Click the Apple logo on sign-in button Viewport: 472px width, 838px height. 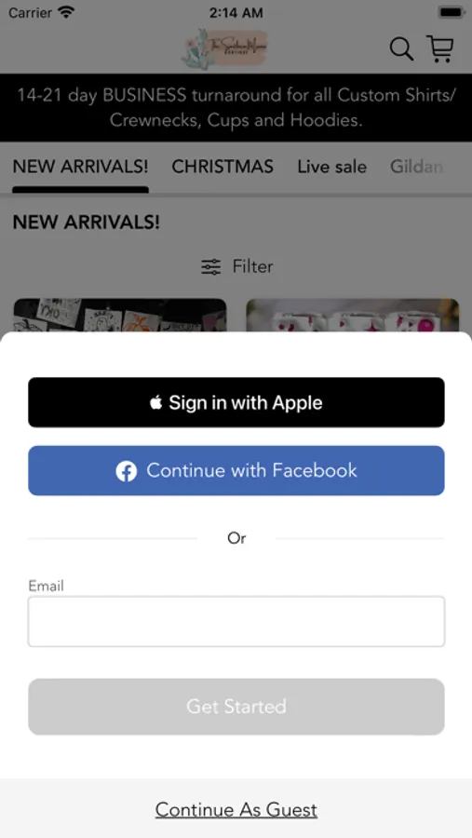[x=155, y=402]
